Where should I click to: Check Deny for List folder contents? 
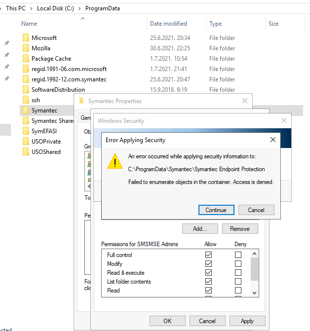[238, 281]
